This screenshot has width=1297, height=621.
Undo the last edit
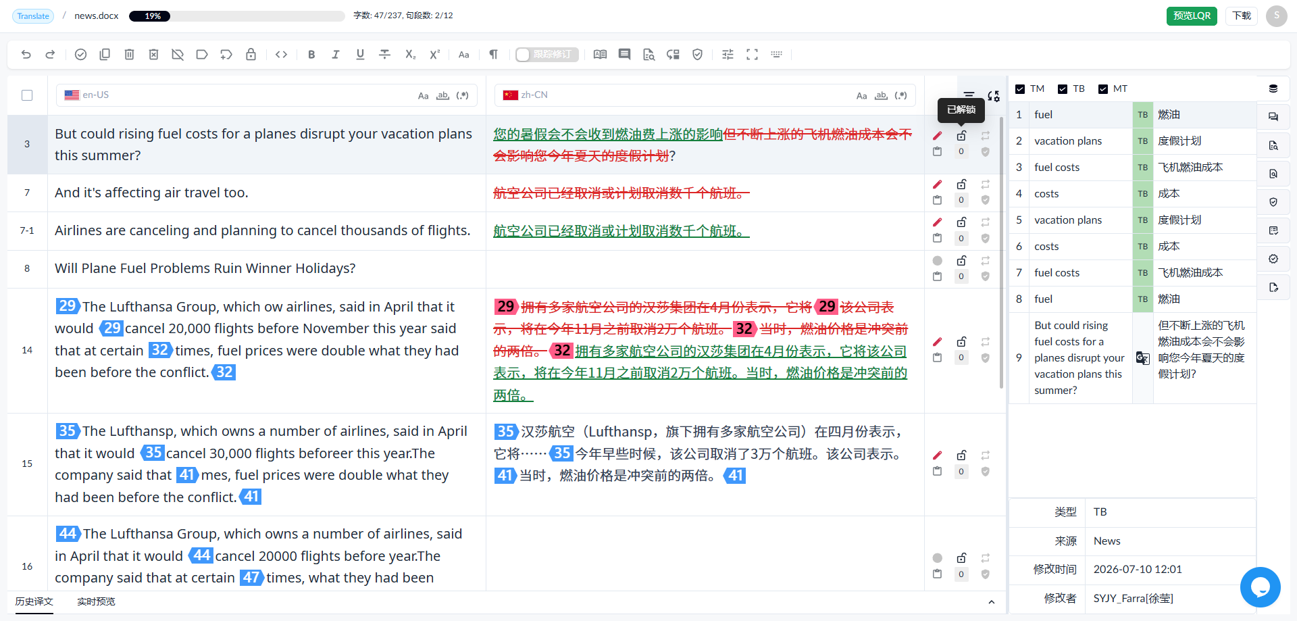[26, 55]
